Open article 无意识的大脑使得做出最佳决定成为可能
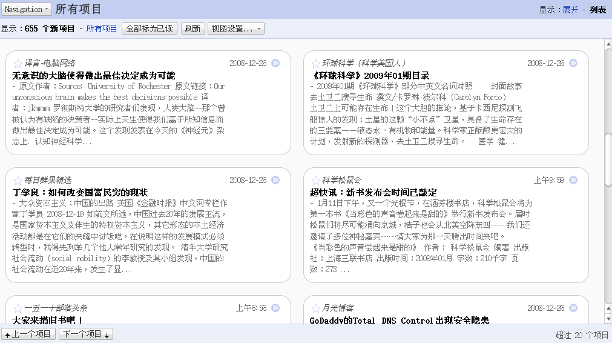 click(x=94, y=75)
